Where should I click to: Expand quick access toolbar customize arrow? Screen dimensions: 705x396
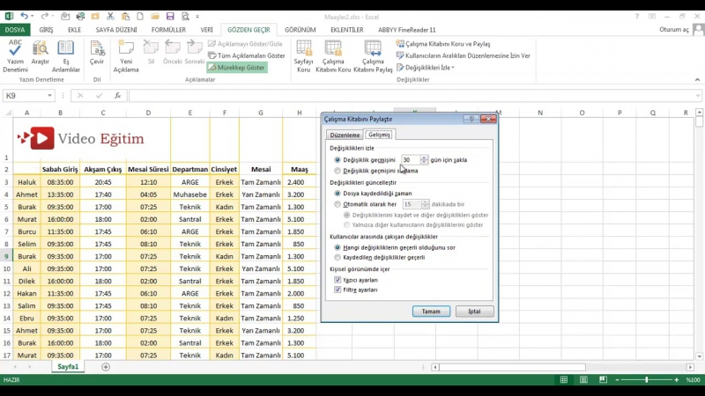tap(197, 17)
